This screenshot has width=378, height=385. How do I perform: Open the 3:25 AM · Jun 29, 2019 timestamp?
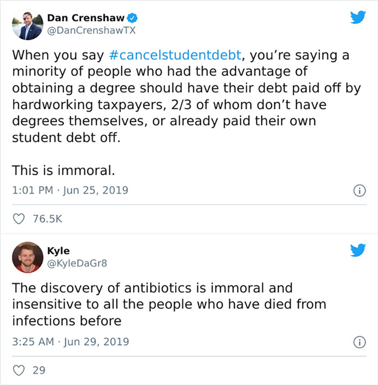click(70, 342)
